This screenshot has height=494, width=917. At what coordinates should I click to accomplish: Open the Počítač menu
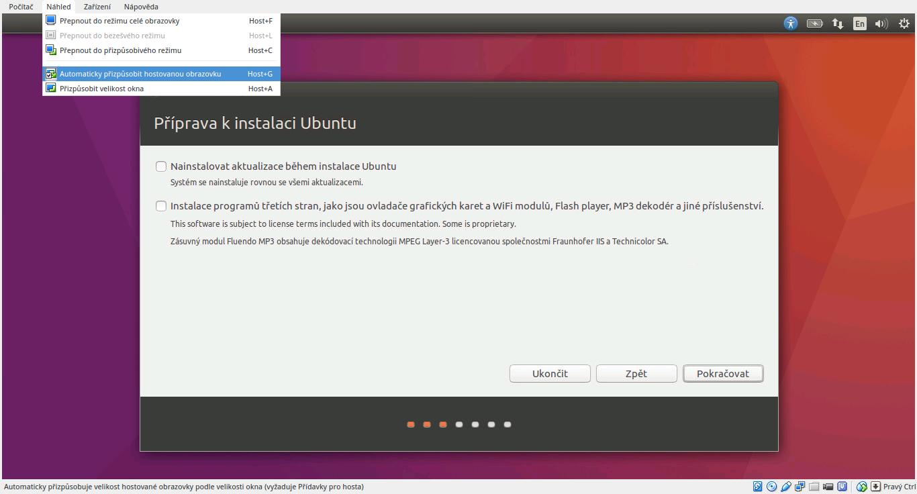coord(21,7)
